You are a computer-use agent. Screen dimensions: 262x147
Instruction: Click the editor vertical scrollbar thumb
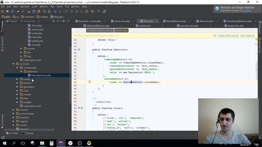click(257, 71)
